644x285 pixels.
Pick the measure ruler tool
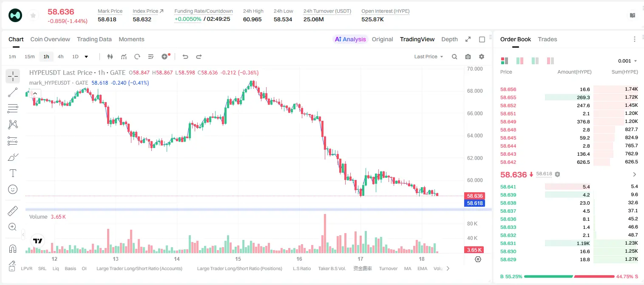click(13, 211)
